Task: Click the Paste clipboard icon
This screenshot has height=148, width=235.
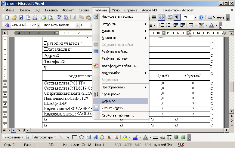Action: pos(88,17)
